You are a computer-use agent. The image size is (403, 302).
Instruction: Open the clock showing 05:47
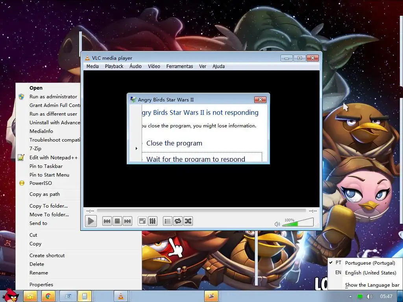[386, 296]
